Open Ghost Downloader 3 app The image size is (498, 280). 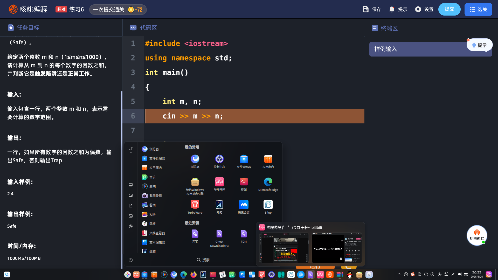(x=219, y=238)
